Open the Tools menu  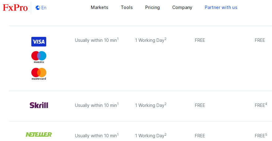tap(127, 7)
